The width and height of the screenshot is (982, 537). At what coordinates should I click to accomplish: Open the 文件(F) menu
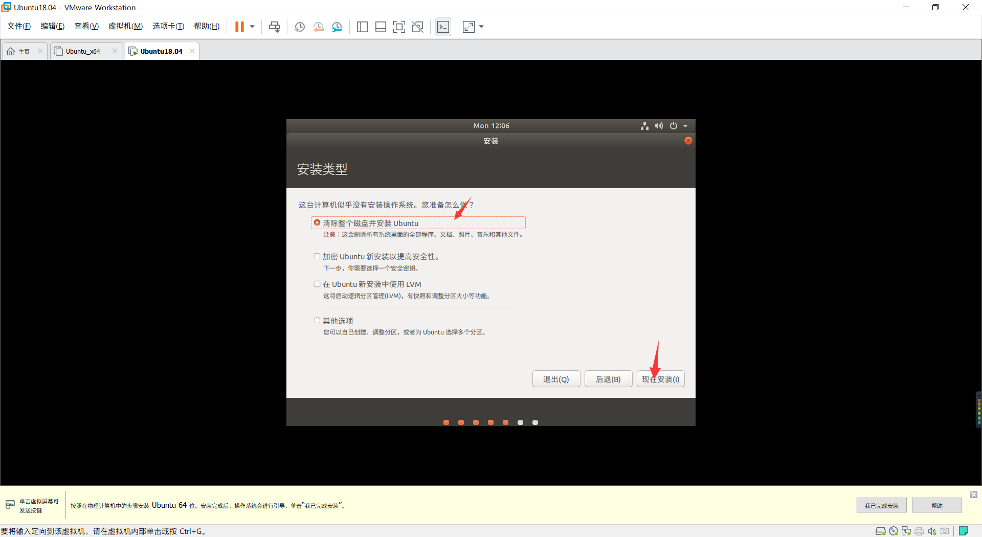point(19,26)
